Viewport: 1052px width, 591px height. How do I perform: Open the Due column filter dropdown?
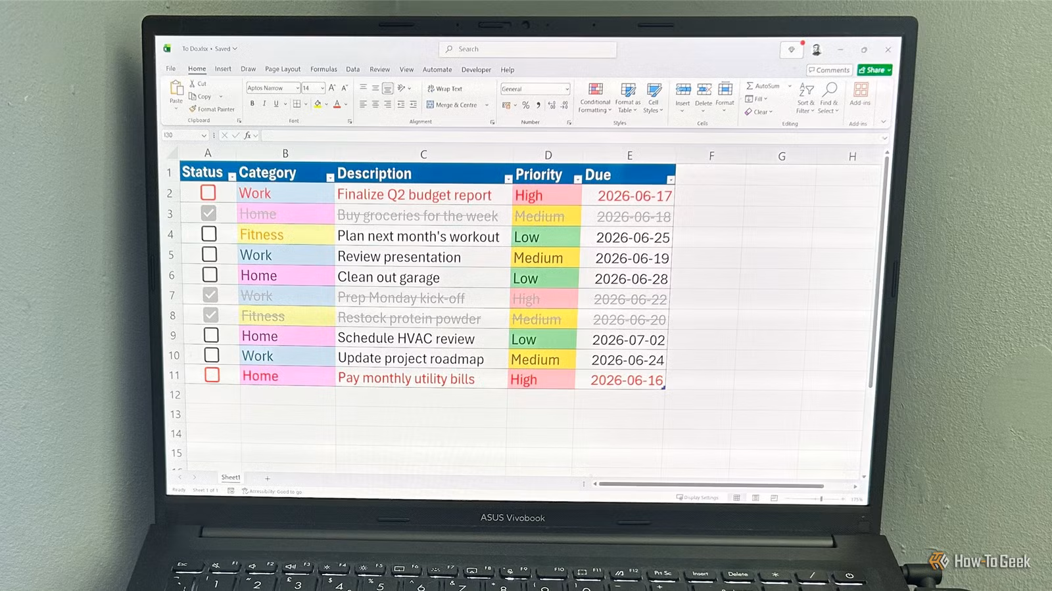[670, 180]
